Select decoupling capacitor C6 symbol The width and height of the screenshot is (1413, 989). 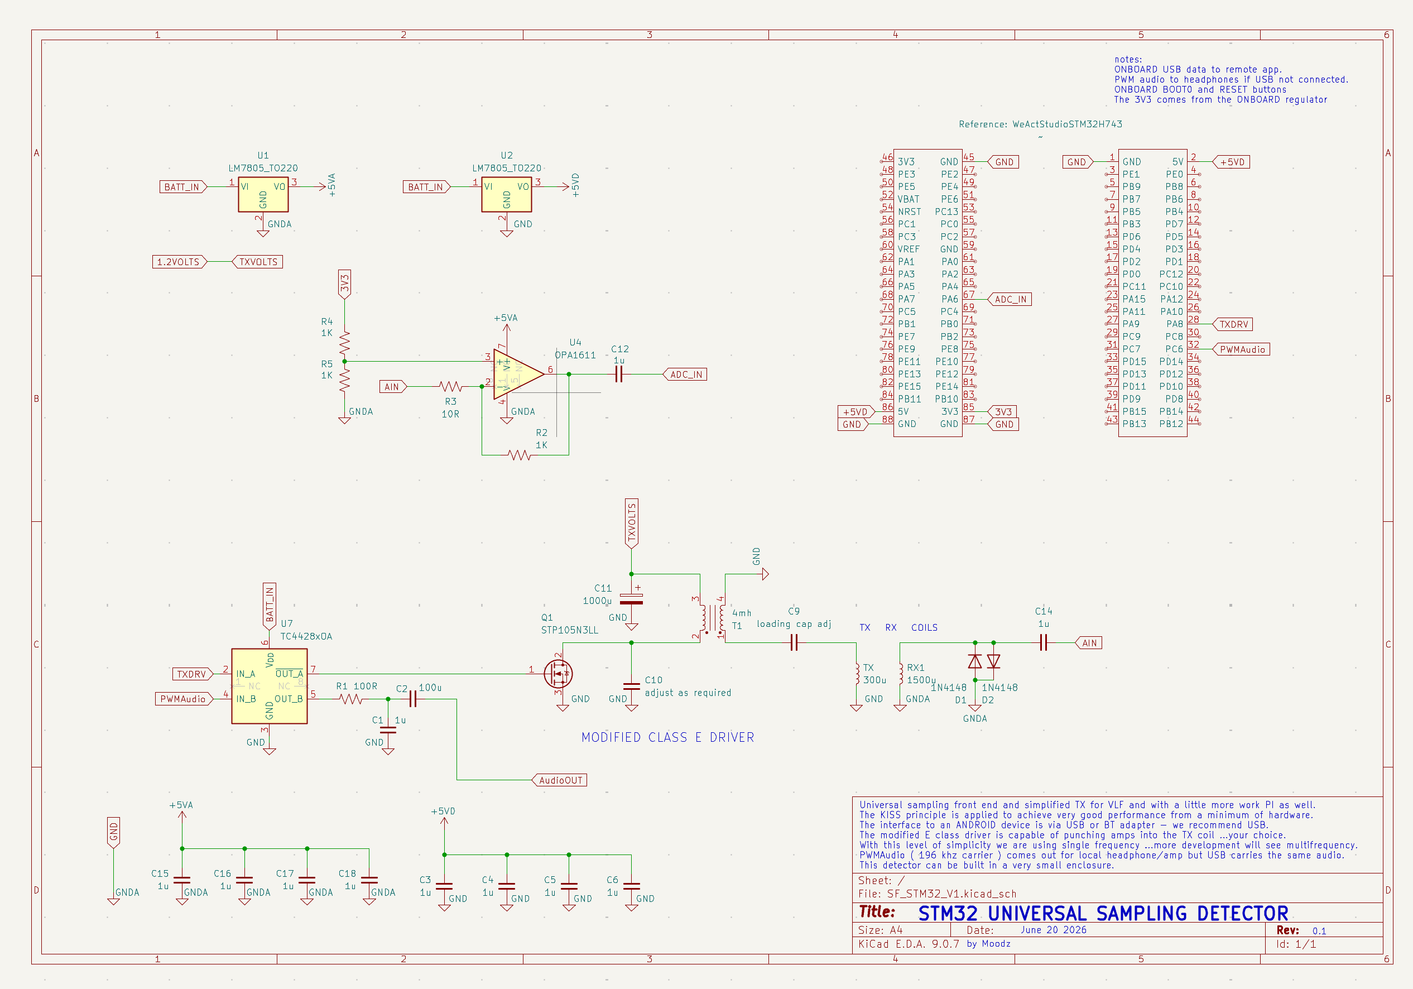(x=631, y=886)
